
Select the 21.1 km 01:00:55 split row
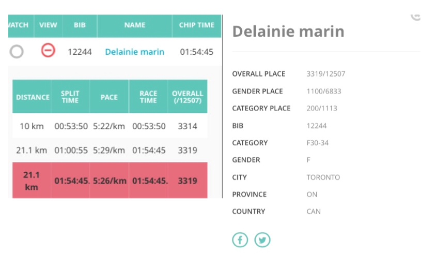110,151
